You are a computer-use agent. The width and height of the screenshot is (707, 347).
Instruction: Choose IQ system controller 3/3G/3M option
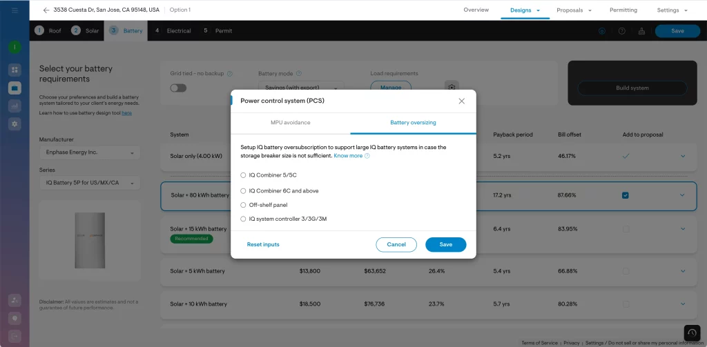[243, 219]
